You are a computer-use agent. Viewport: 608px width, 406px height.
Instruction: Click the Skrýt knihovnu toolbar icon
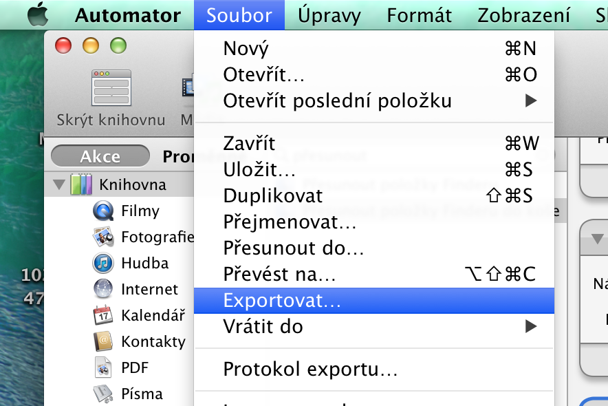[111, 87]
